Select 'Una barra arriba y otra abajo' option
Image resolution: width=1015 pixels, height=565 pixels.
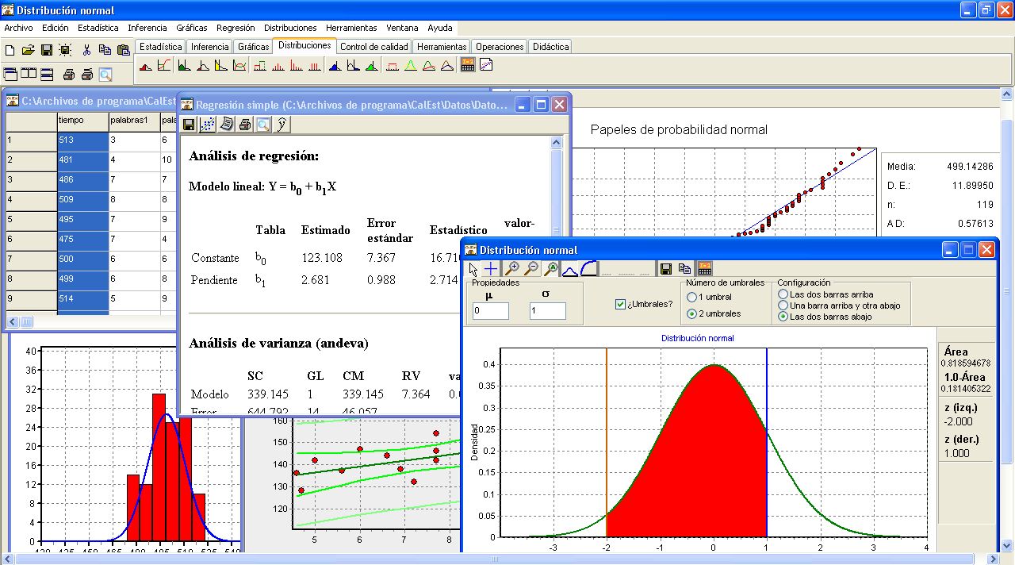(x=783, y=306)
